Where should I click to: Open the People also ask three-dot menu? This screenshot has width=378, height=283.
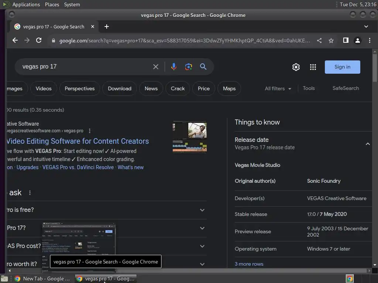click(30, 193)
